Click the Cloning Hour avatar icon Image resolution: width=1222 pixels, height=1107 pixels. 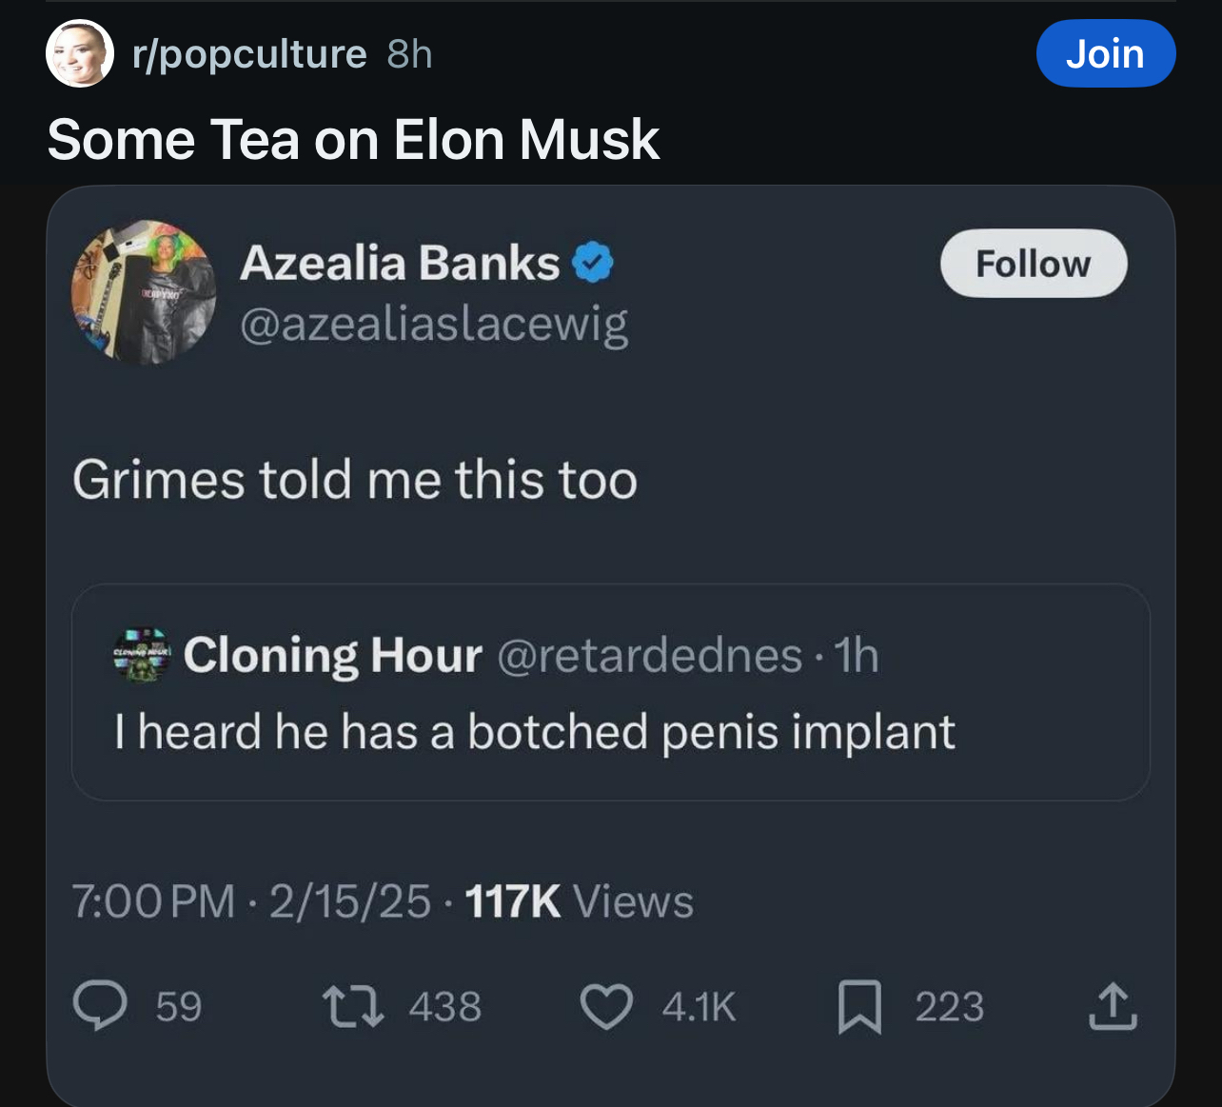(141, 655)
